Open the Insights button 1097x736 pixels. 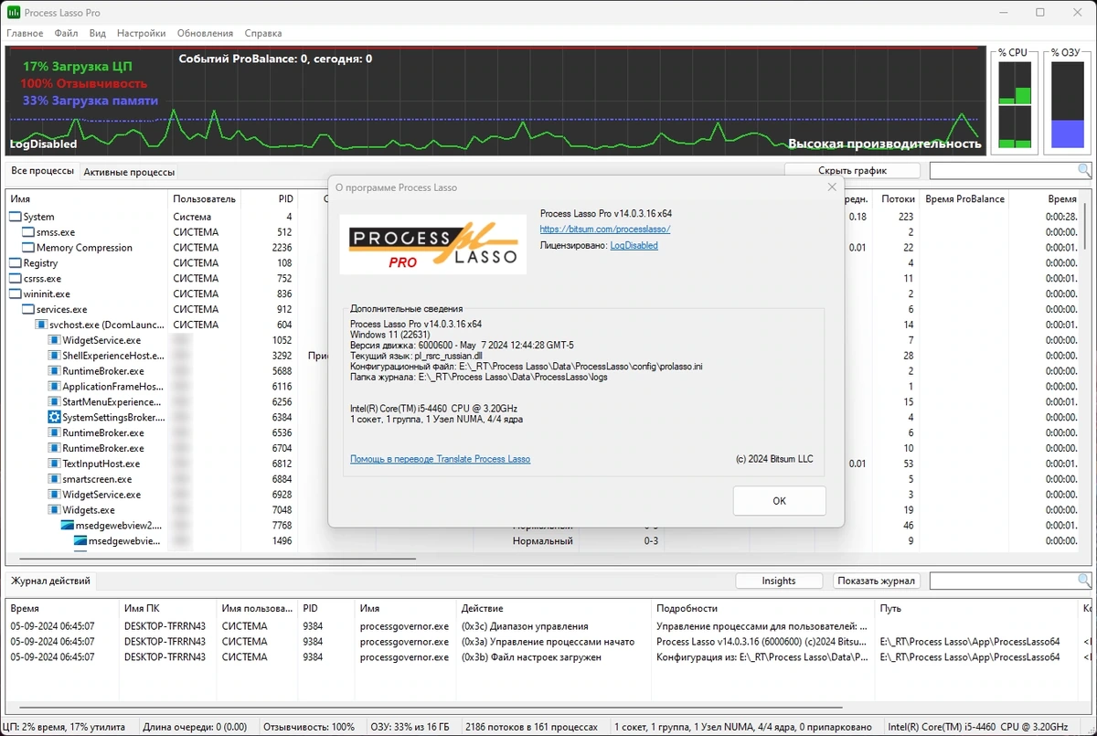779,581
